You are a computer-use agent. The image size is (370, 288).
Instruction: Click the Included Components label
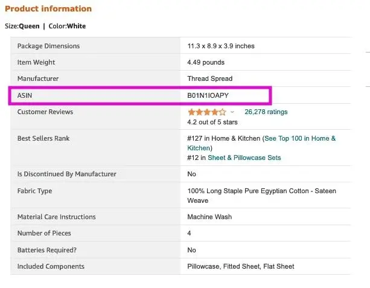51,266
